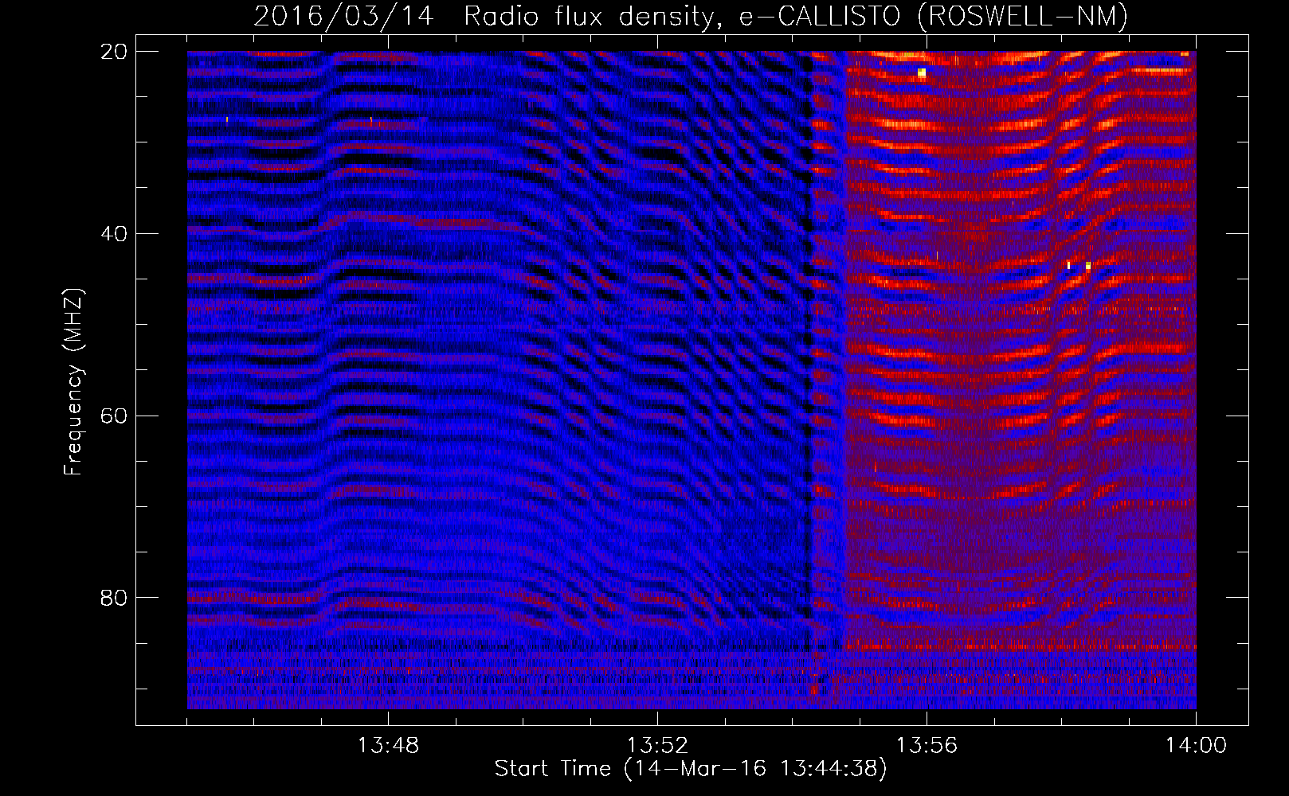Click the 60 frequency tick label

click(x=114, y=416)
